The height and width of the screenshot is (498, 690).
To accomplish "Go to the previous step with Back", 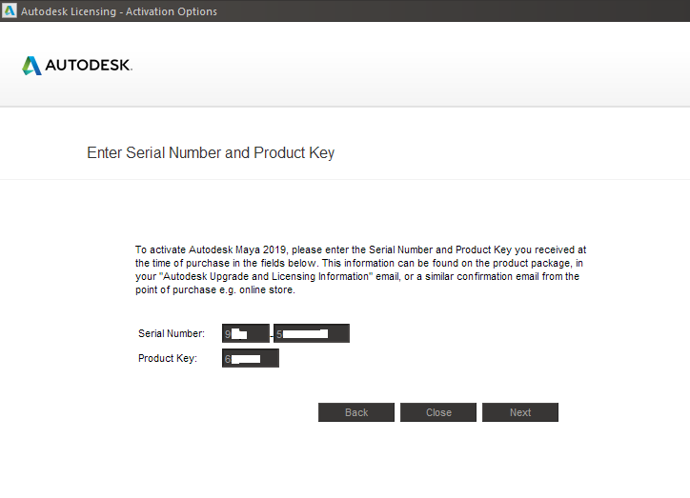I will pyautogui.click(x=356, y=412).
